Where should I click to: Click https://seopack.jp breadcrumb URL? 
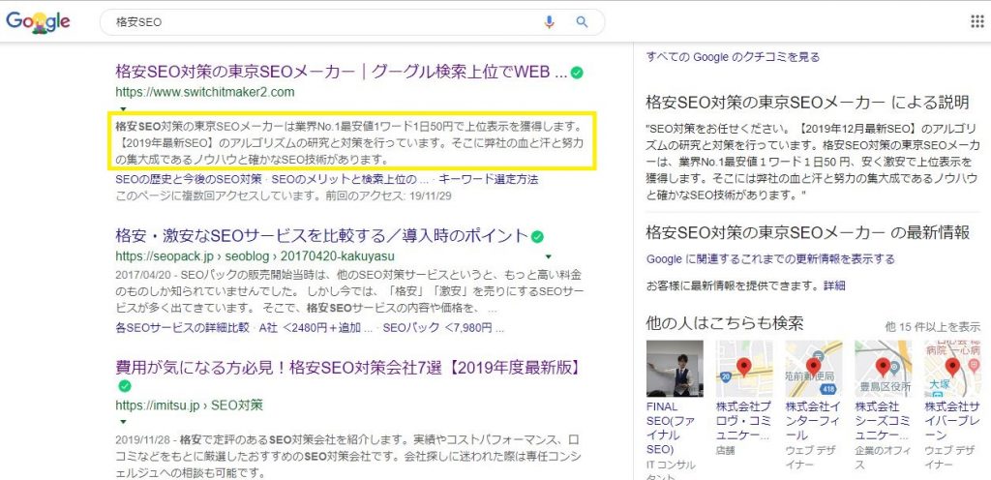[x=255, y=256]
